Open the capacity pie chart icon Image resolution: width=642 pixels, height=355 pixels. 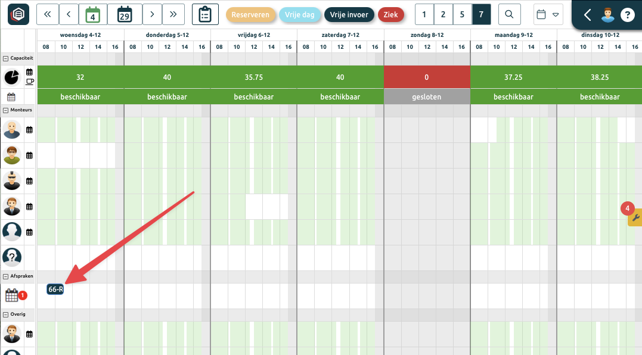pyautogui.click(x=12, y=77)
